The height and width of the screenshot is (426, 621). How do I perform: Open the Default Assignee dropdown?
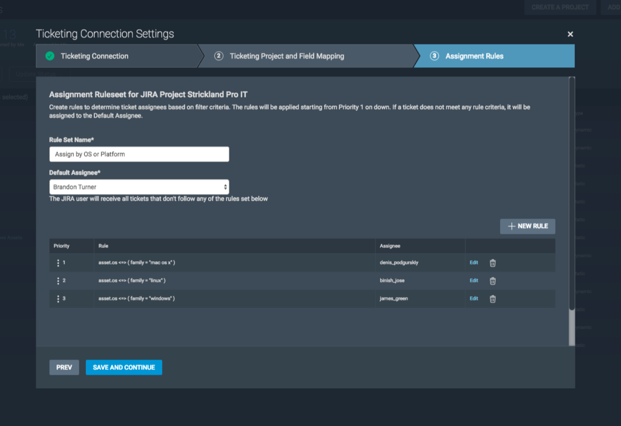point(139,187)
